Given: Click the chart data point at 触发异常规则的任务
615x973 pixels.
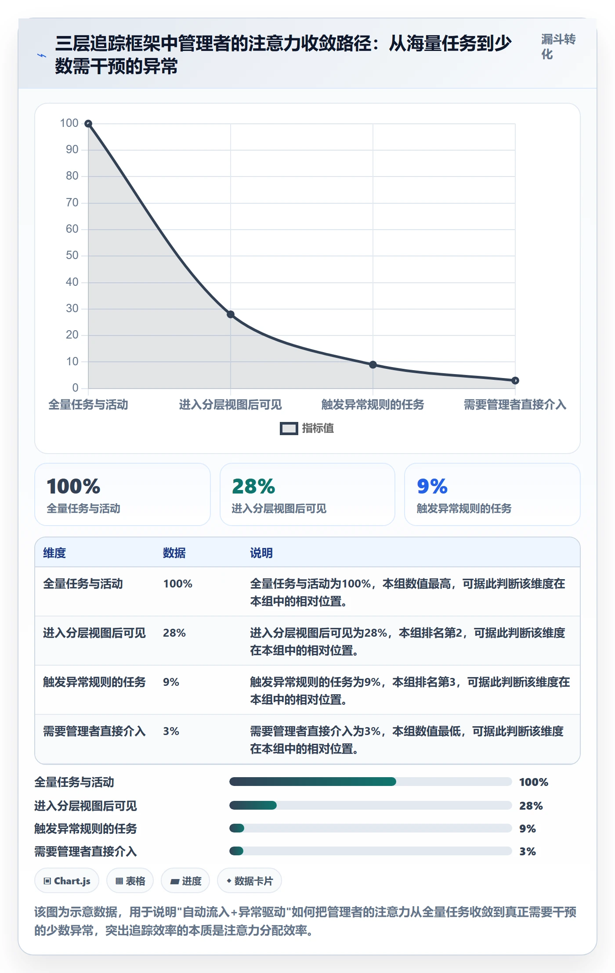Looking at the screenshot, I should (373, 365).
